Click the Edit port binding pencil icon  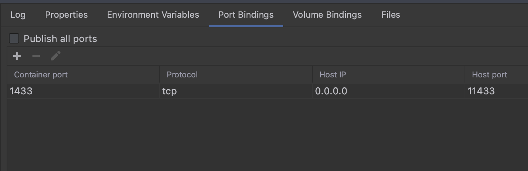[x=56, y=56]
